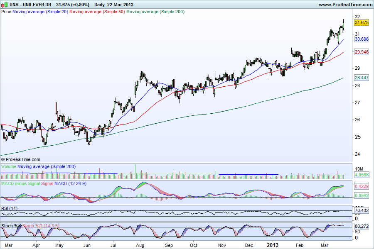Screen dimensions: 374x249
Task: Click the Apr label on time axis
Action: 36,245
